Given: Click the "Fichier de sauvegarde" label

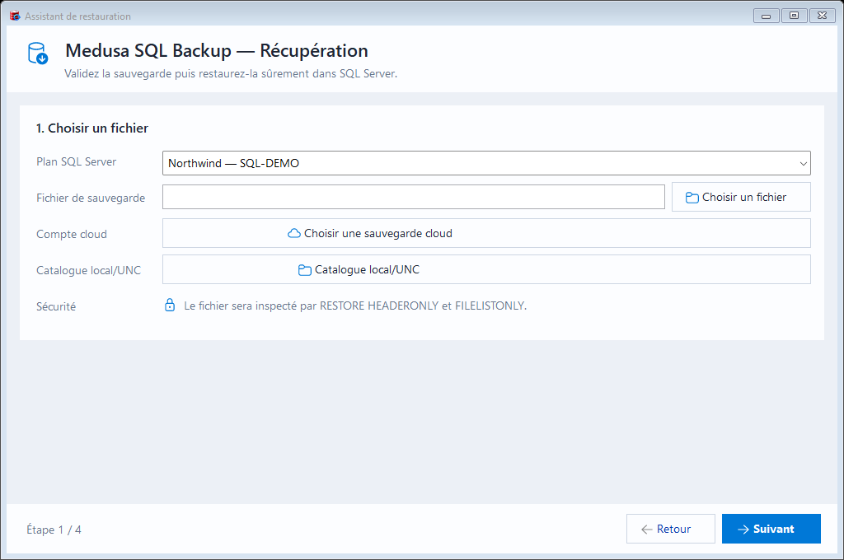Looking at the screenshot, I should coord(91,198).
